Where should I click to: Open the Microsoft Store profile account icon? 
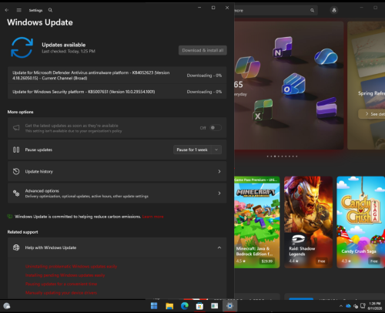[334, 10]
